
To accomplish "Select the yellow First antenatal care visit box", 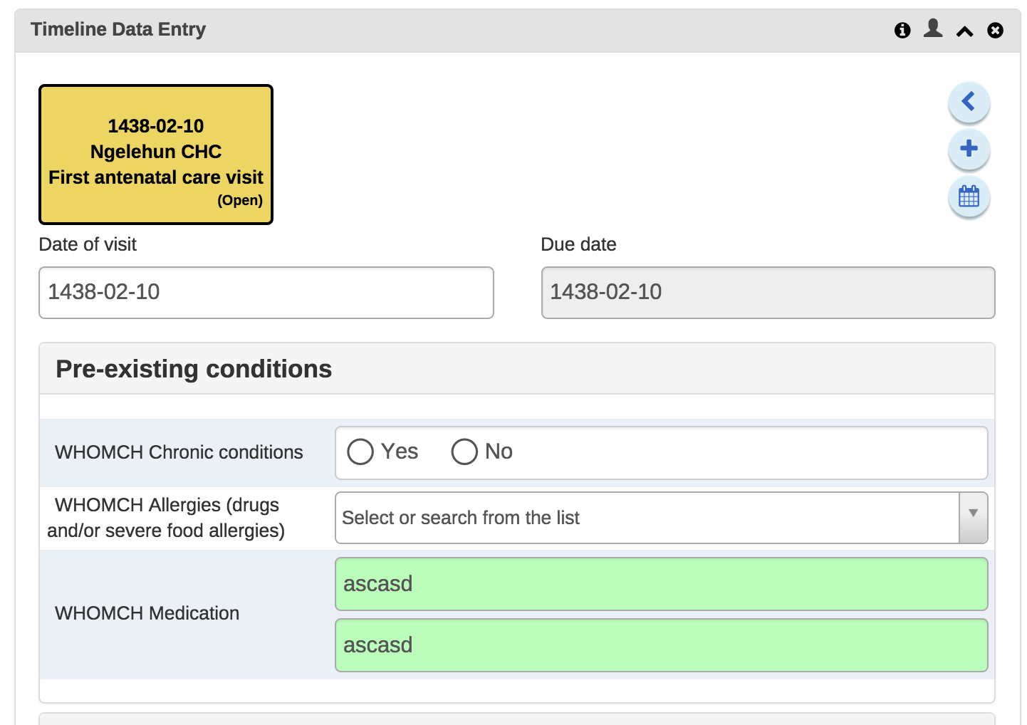I will click(156, 155).
